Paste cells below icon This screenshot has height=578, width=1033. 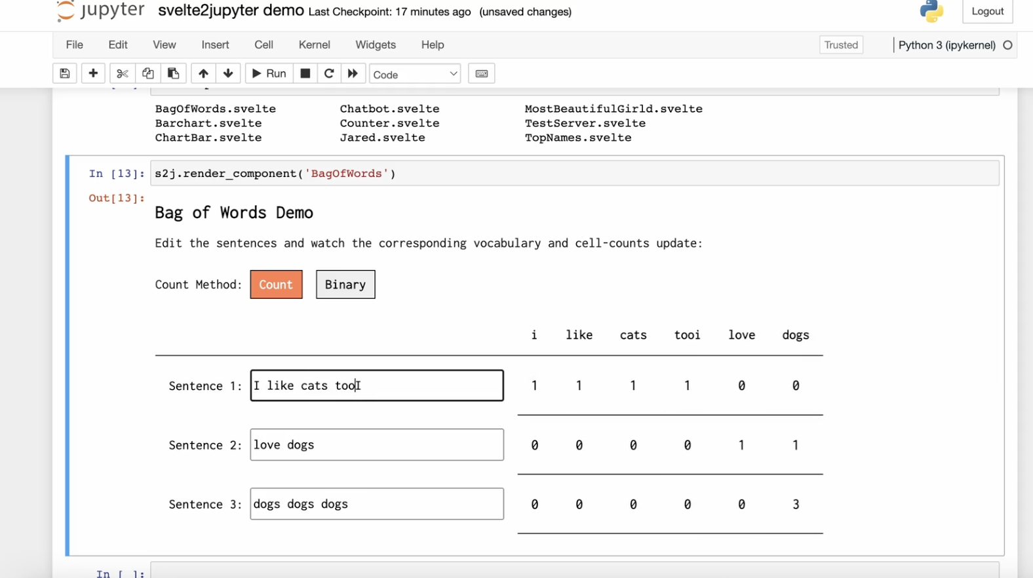[173, 73]
